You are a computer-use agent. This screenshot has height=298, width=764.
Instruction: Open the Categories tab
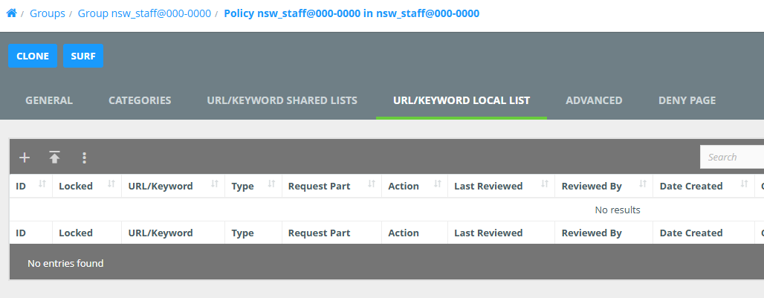140,100
